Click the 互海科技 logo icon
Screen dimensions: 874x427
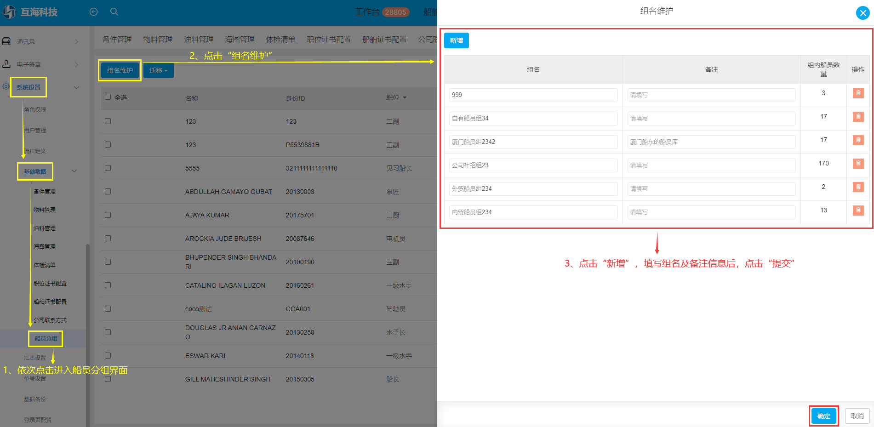[9, 12]
